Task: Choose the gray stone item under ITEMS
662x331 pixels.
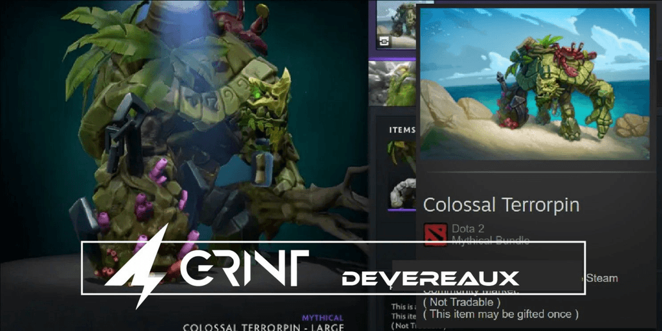Action: pyautogui.click(x=402, y=193)
